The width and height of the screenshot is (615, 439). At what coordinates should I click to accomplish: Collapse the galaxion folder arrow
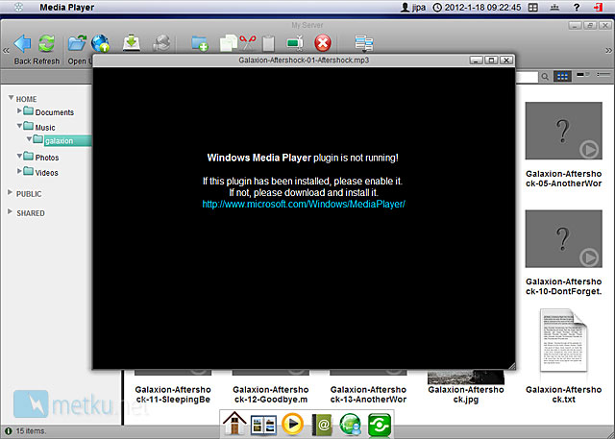(x=29, y=139)
